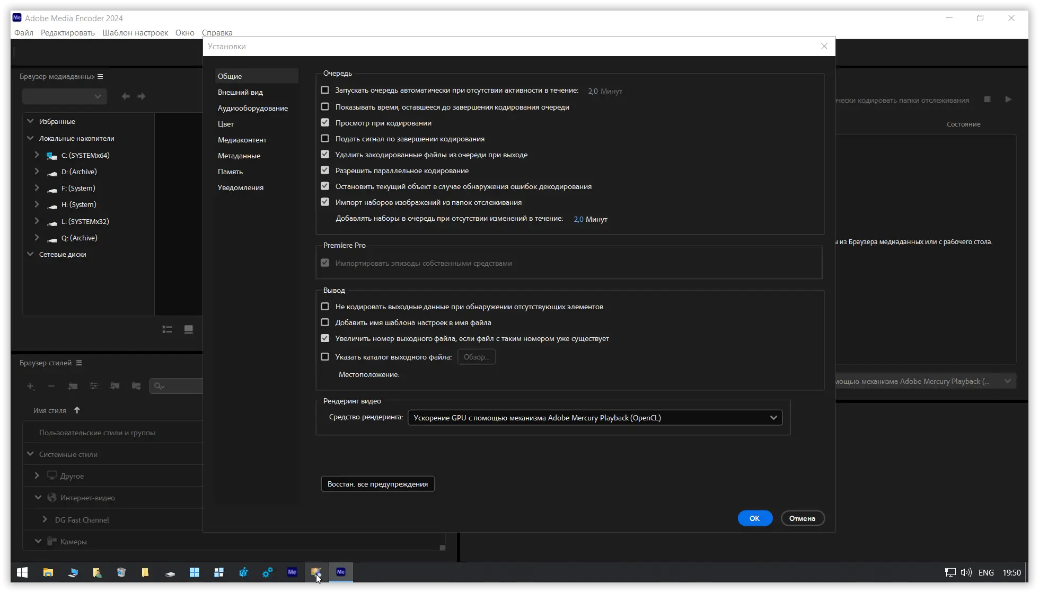This screenshot has width=1039, height=593.
Task: Click the new preset group folder icon
Action: tap(73, 387)
